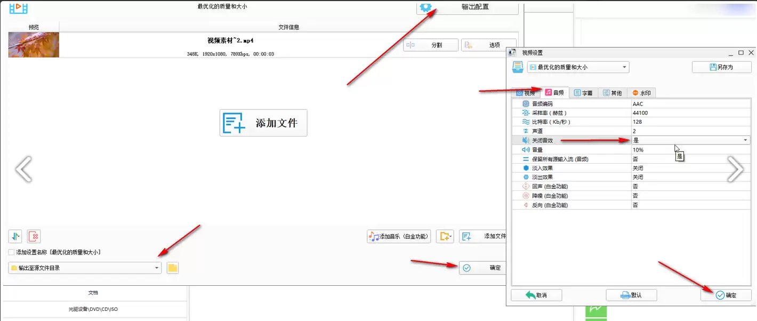
Task: Click 预览 column header
Action: point(34,27)
